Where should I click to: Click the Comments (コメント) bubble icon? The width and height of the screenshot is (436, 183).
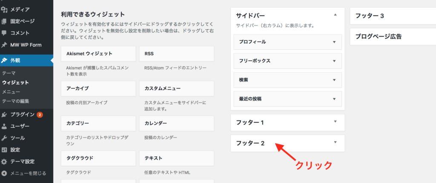coord(4,33)
